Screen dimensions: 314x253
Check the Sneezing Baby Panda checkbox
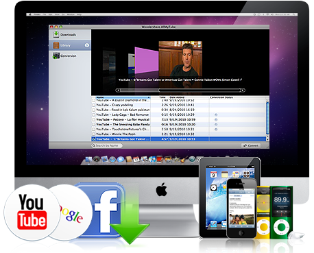93,125
